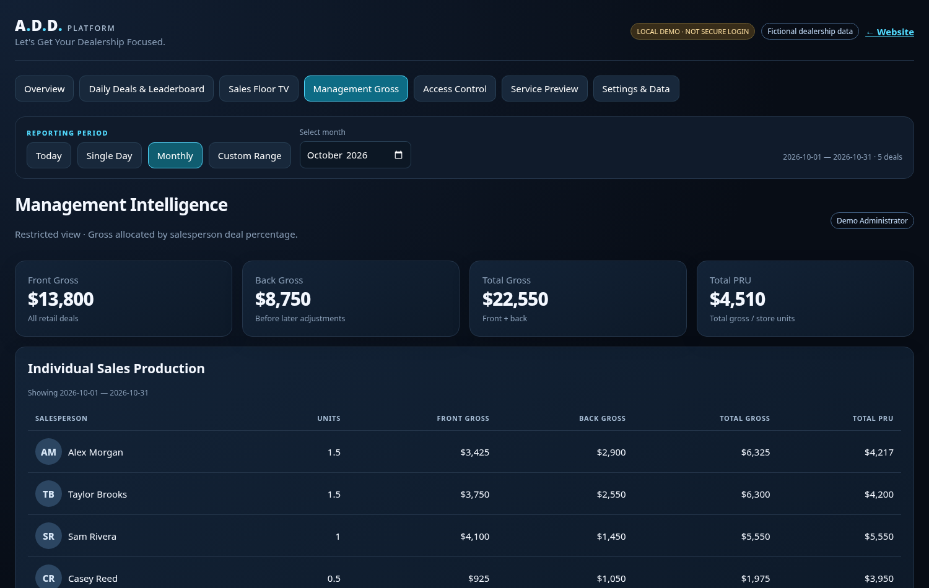Screen dimensions: 929x588
Task: Click the Demo Administrator badge
Action: 872,221
